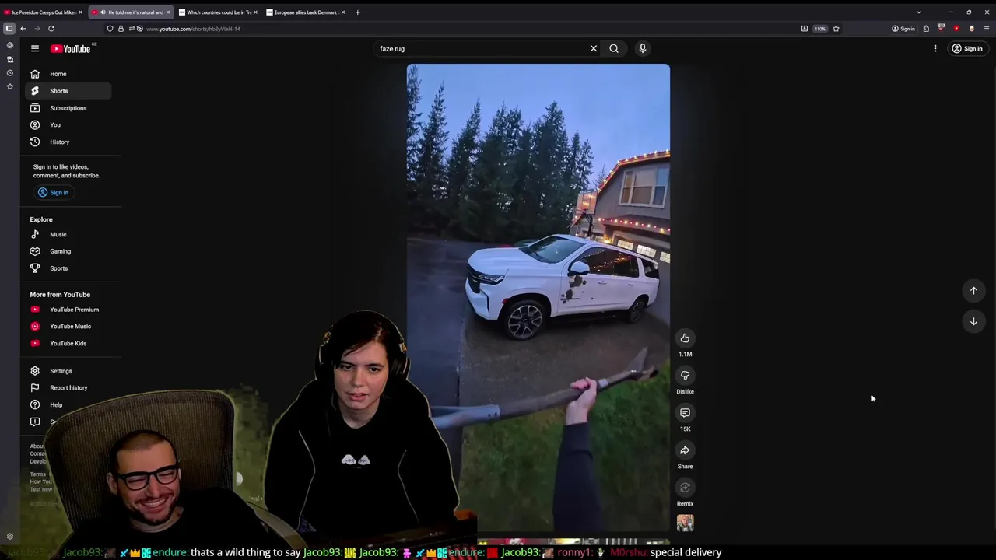
Task: Go to the previous Short with up arrow
Action: (x=973, y=290)
